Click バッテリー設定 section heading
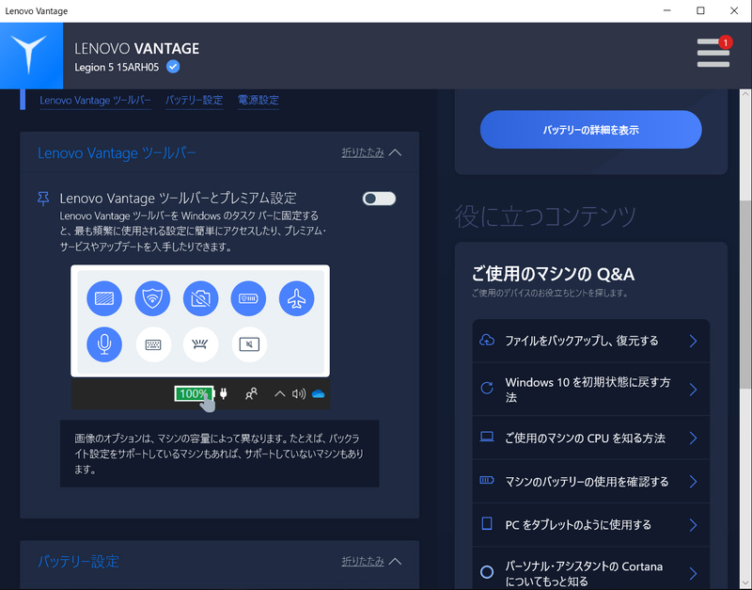 pos(78,561)
